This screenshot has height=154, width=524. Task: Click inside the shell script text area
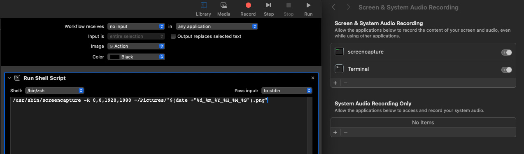[158, 126]
